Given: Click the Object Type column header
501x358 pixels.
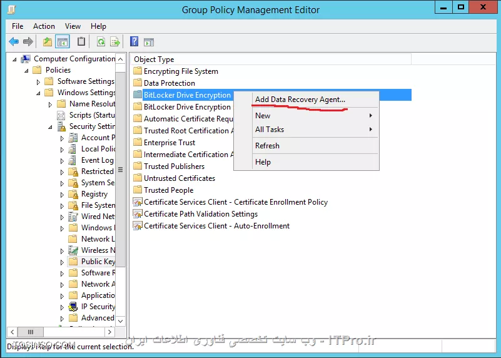Looking at the screenshot, I should coord(271,59).
